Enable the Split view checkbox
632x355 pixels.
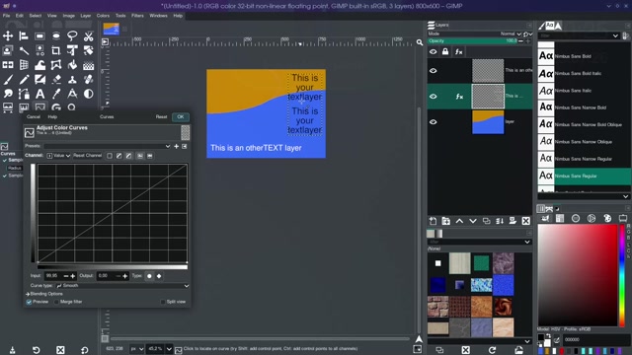[x=163, y=302]
